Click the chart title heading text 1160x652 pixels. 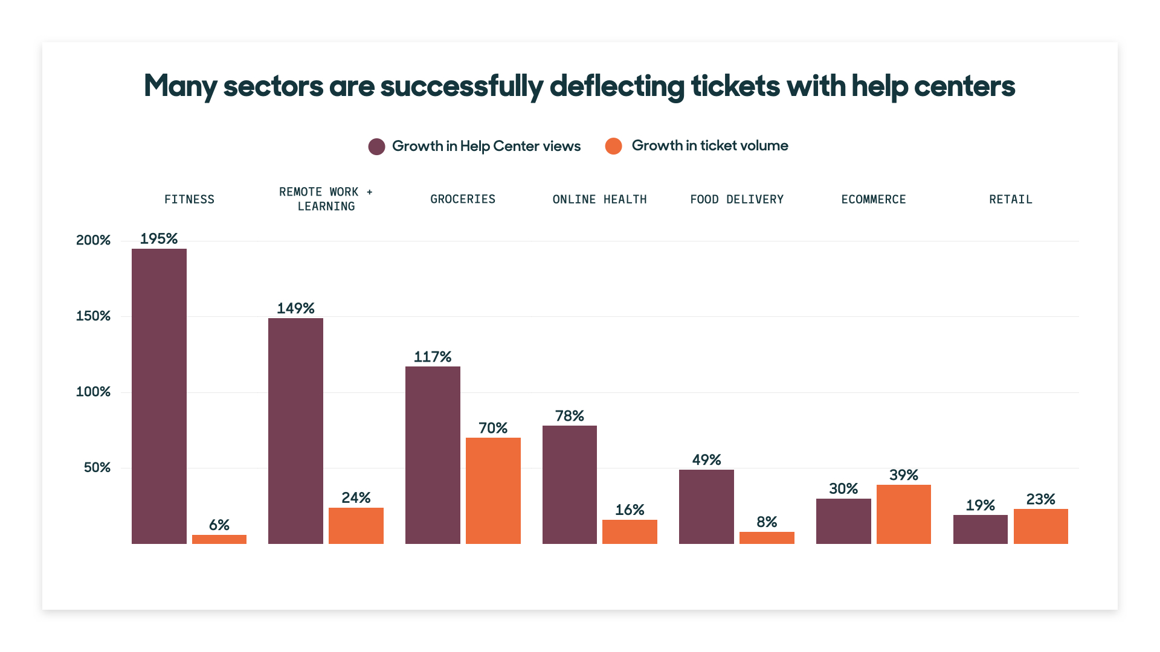coord(579,86)
